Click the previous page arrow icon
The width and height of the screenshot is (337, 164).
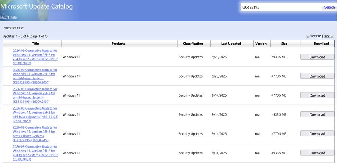click(x=307, y=37)
